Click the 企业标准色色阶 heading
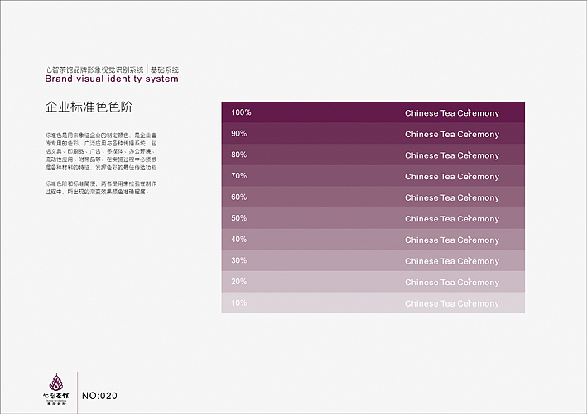Image resolution: width=587 pixels, height=414 pixels. (x=89, y=107)
